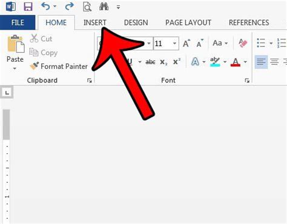
Task: Apply Text Effects with glowing A icon
Action: 195,62
